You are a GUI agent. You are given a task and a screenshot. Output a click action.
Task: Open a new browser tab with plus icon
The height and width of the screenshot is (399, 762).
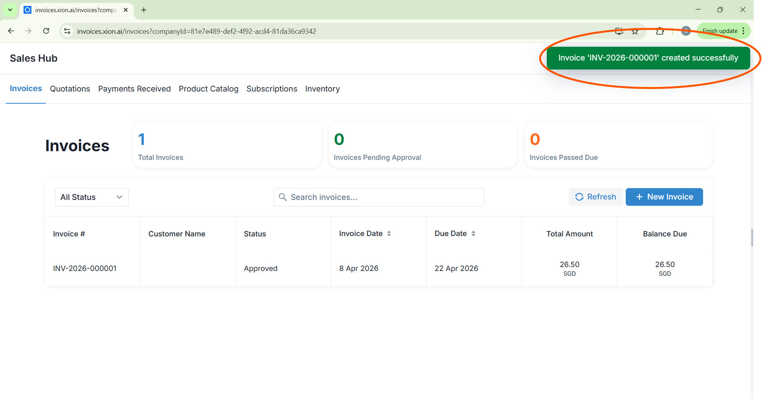[144, 10]
